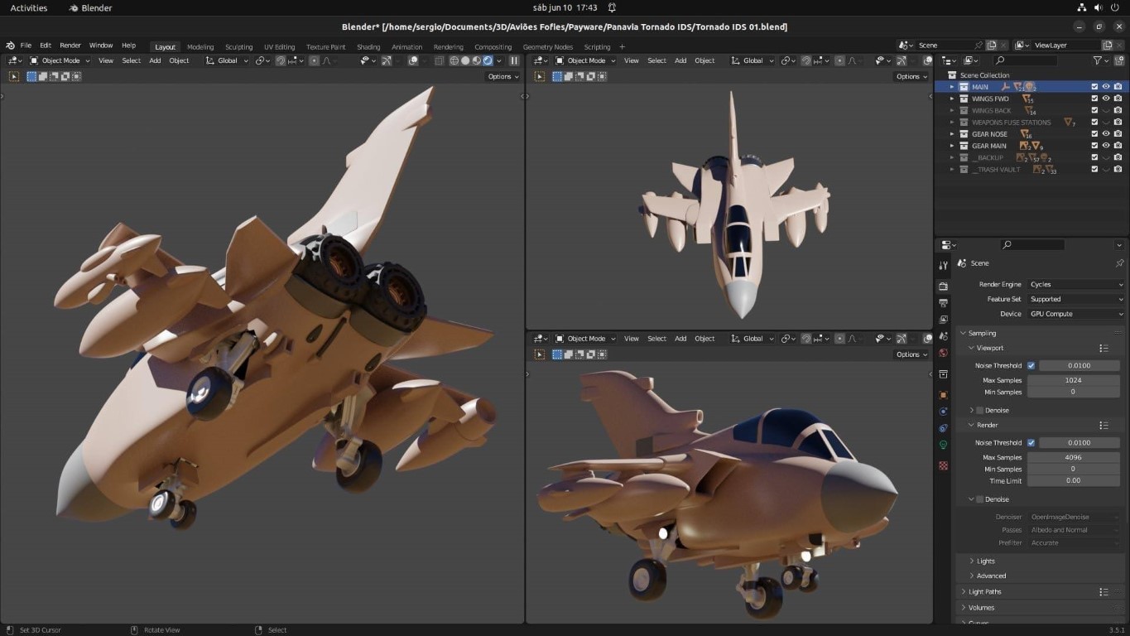Open the Render menu in top bar
The image size is (1130, 636).
[x=70, y=46]
